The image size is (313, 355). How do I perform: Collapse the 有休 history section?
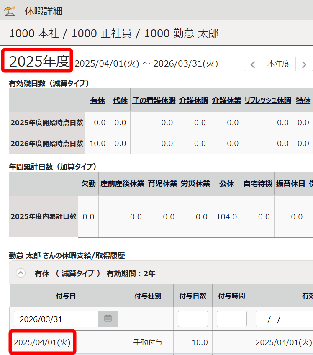click(x=21, y=273)
